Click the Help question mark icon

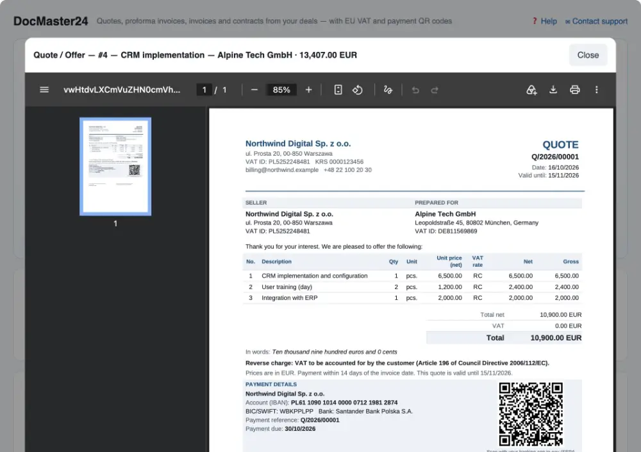point(535,21)
